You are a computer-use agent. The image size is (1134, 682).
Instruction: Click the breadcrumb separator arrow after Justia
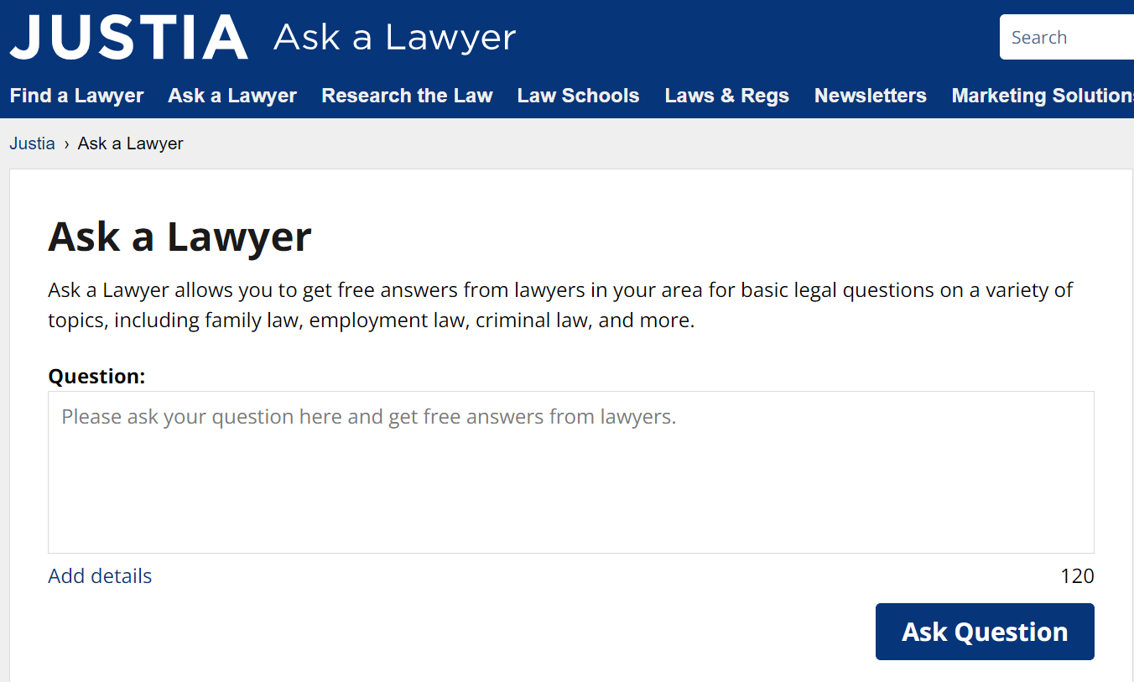pyautogui.click(x=66, y=144)
